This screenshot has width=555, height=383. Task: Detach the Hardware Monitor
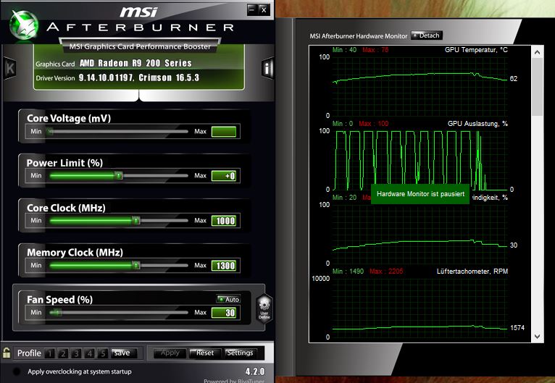click(x=427, y=35)
